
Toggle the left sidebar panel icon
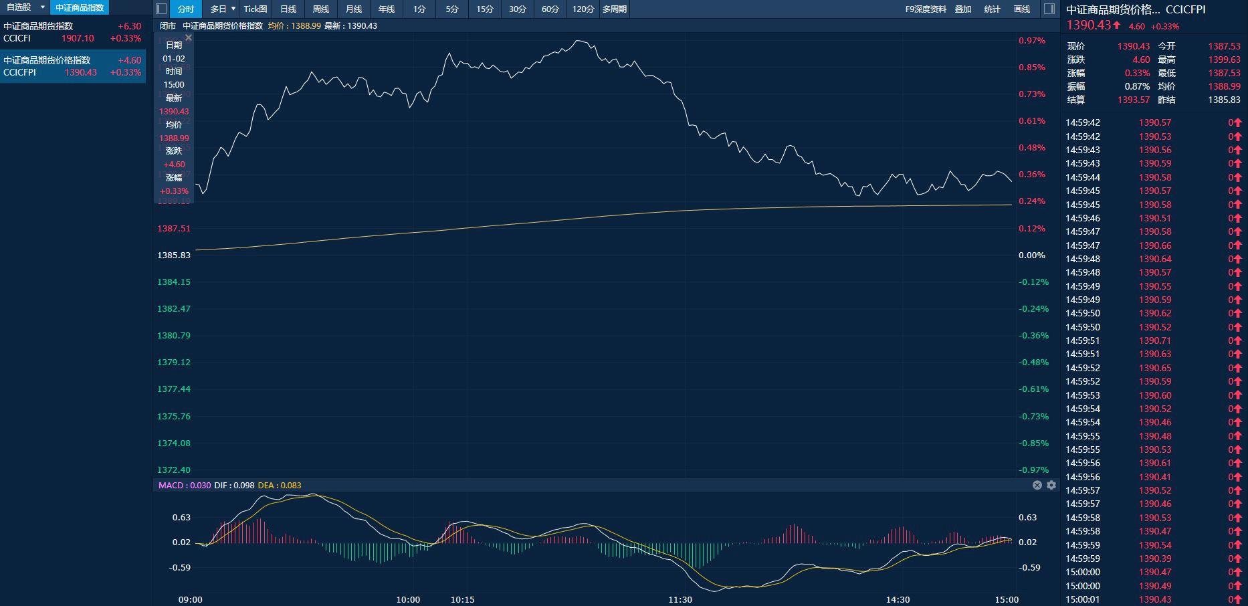tap(161, 9)
